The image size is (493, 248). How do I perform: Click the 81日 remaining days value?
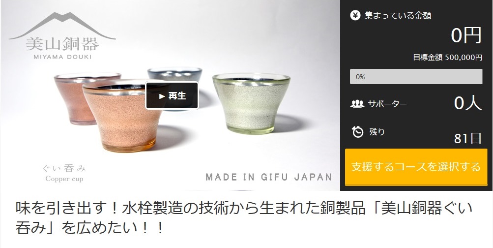[x=468, y=138]
